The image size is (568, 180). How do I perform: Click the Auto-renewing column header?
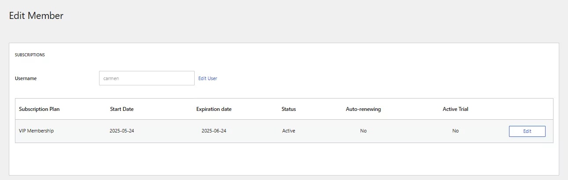coord(363,109)
